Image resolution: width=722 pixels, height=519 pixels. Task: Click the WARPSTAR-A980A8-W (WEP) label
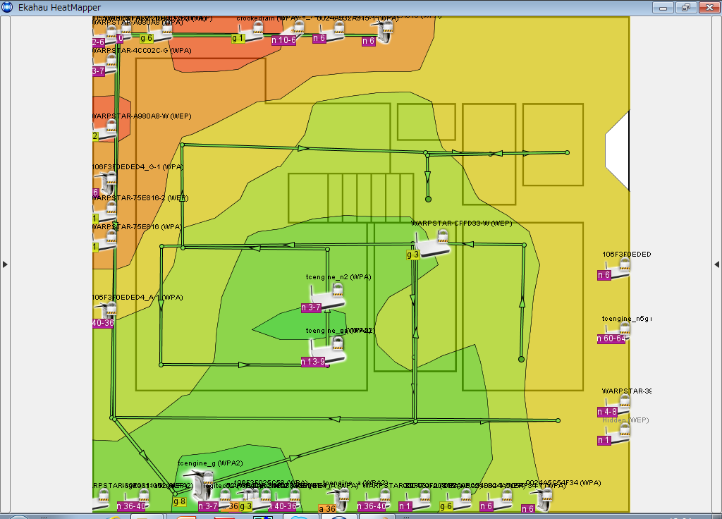pyautogui.click(x=142, y=116)
